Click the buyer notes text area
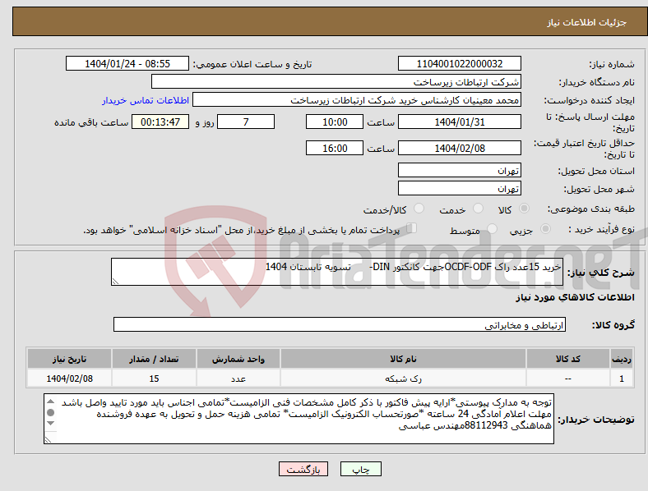Viewport: 648px width, 491px height. click(x=299, y=420)
